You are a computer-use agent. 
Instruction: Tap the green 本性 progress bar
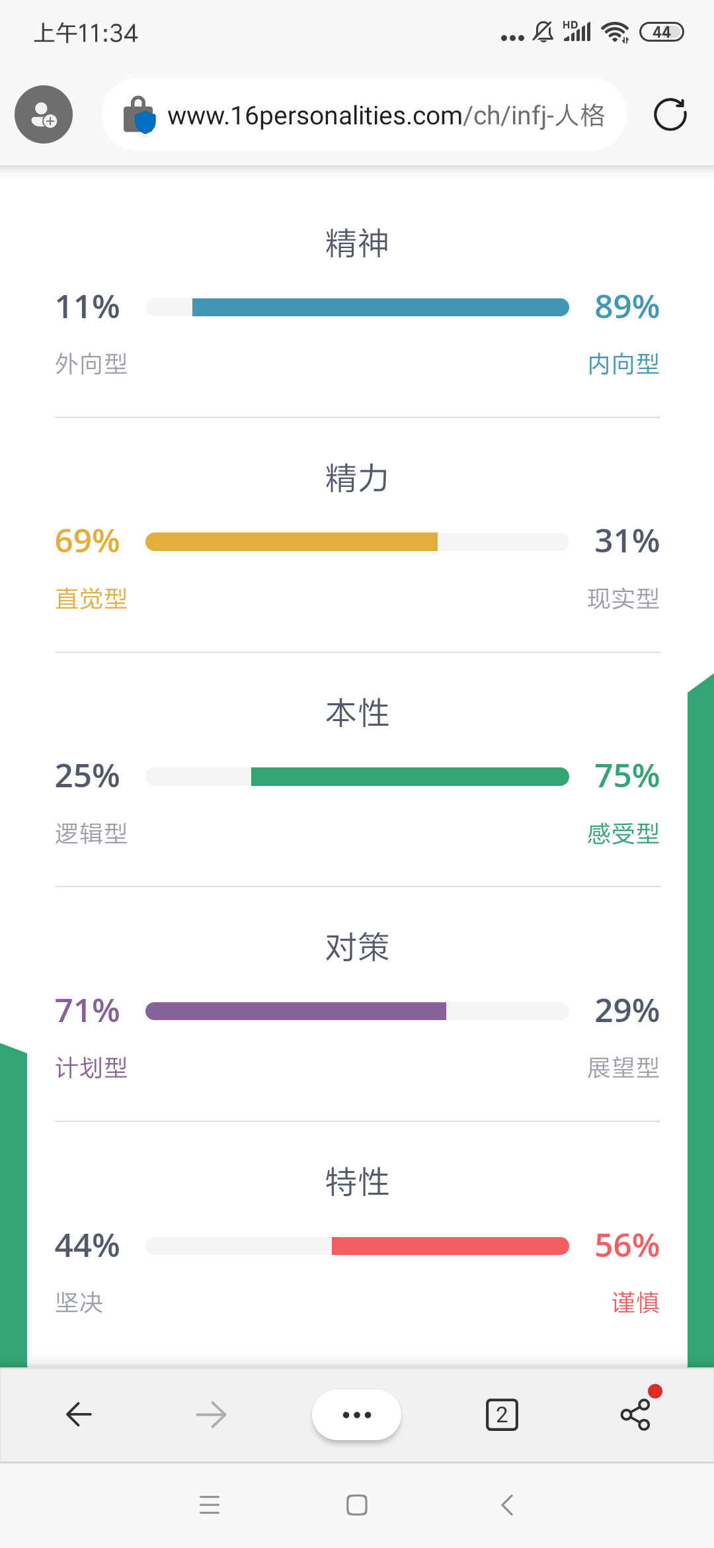(x=357, y=777)
